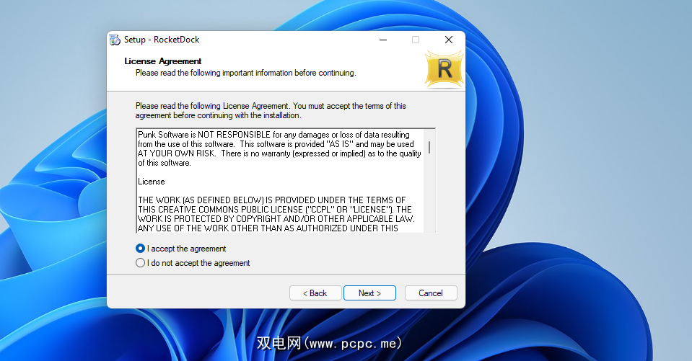Click the Next > button

369,293
